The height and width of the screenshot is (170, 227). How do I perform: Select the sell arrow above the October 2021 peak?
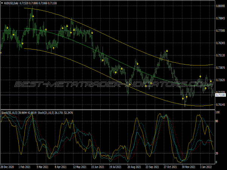[x=167, y=51]
